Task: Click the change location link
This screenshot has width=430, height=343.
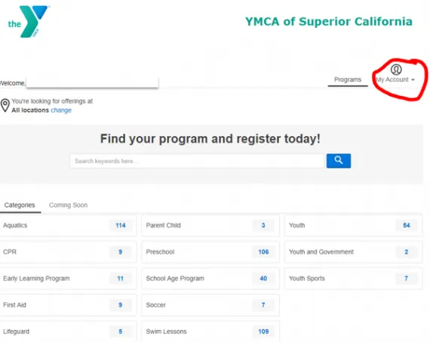Action: (x=61, y=110)
